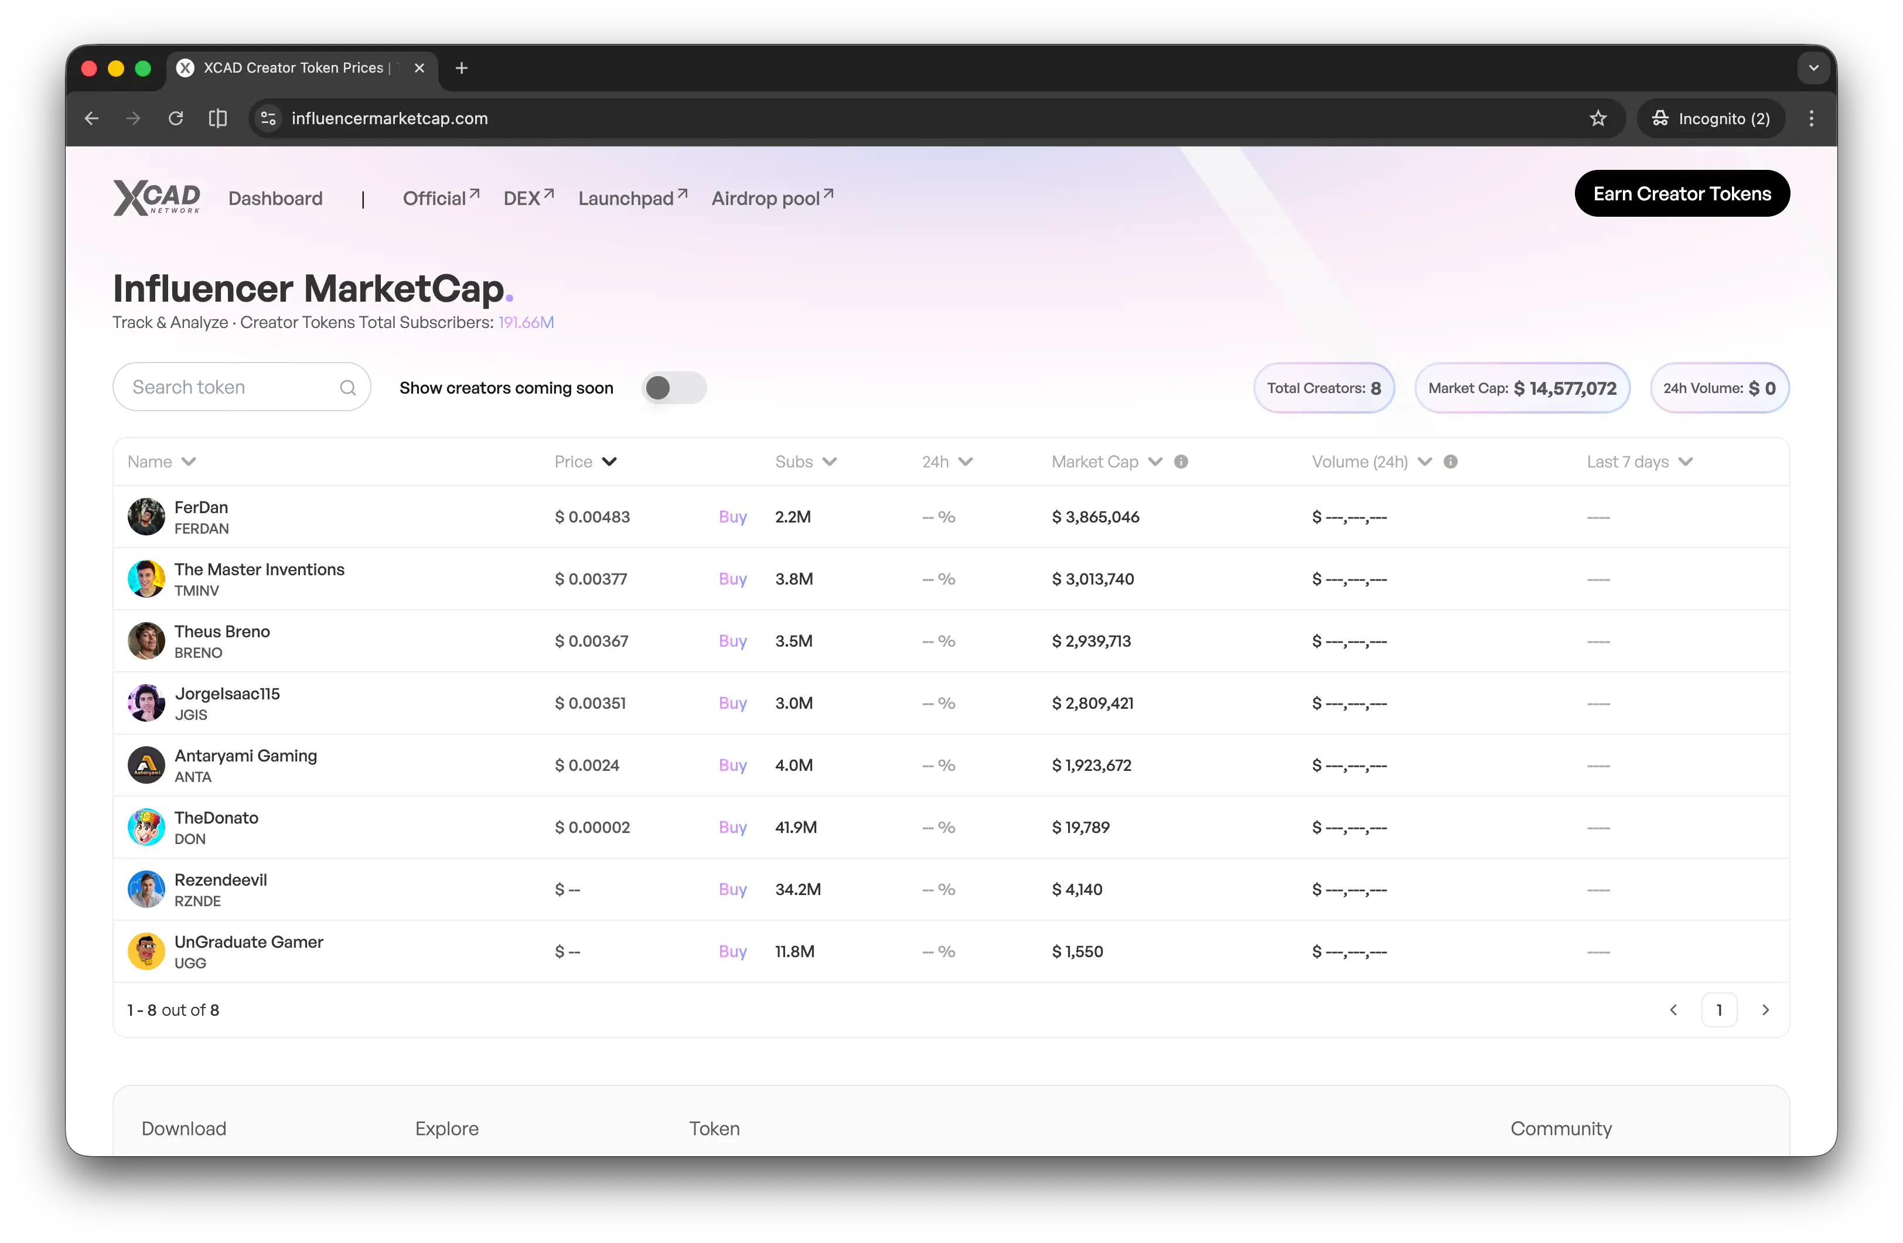Buy the TheDonato DON token

point(732,827)
